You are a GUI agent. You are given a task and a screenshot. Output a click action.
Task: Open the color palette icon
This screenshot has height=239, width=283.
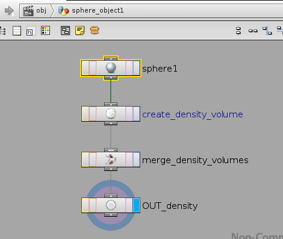pos(45,31)
